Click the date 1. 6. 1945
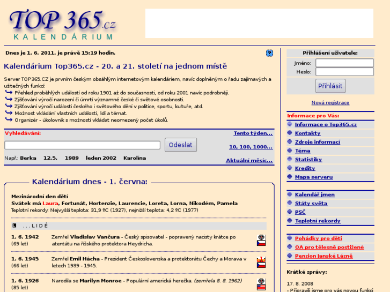Image resolution: width=390 pixels, height=292 pixels. [25, 259]
